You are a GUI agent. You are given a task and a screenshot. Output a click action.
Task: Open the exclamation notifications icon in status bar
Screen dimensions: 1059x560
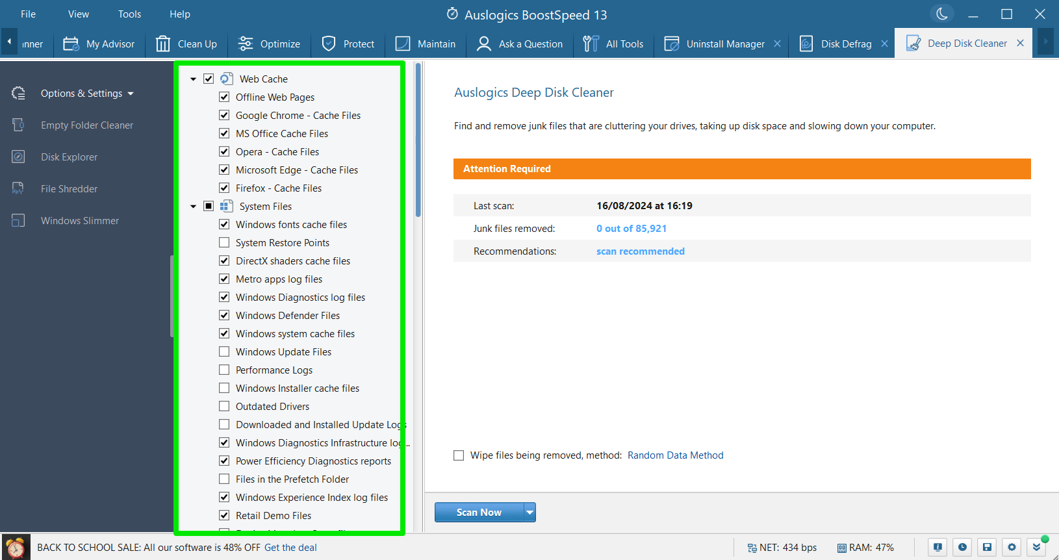938,548
